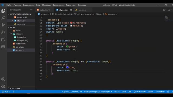Click the Prettier status item
Screen dimensions: 173x97
[x=160, y=92]
